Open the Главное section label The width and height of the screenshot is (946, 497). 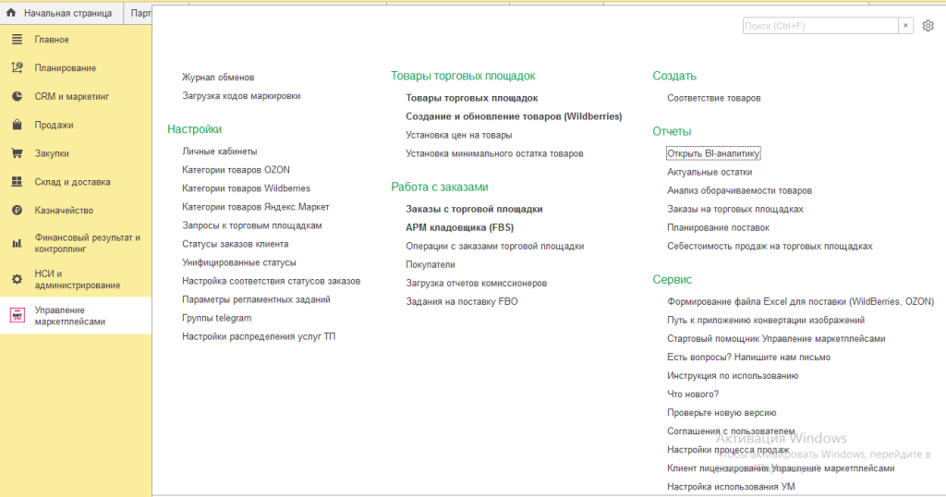[x=52, y=39]
